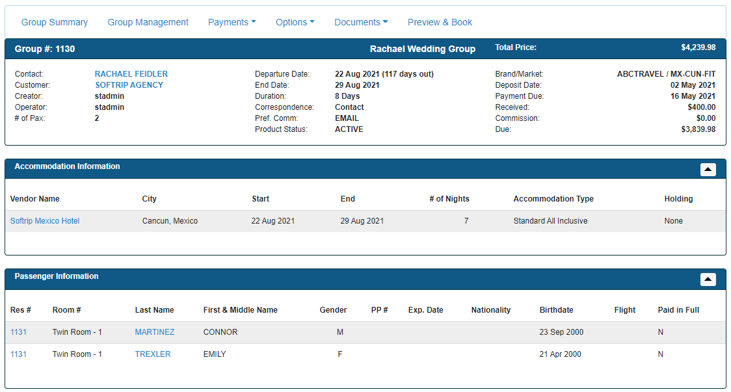Open contact RACHAEL FEIDLER

131,73
